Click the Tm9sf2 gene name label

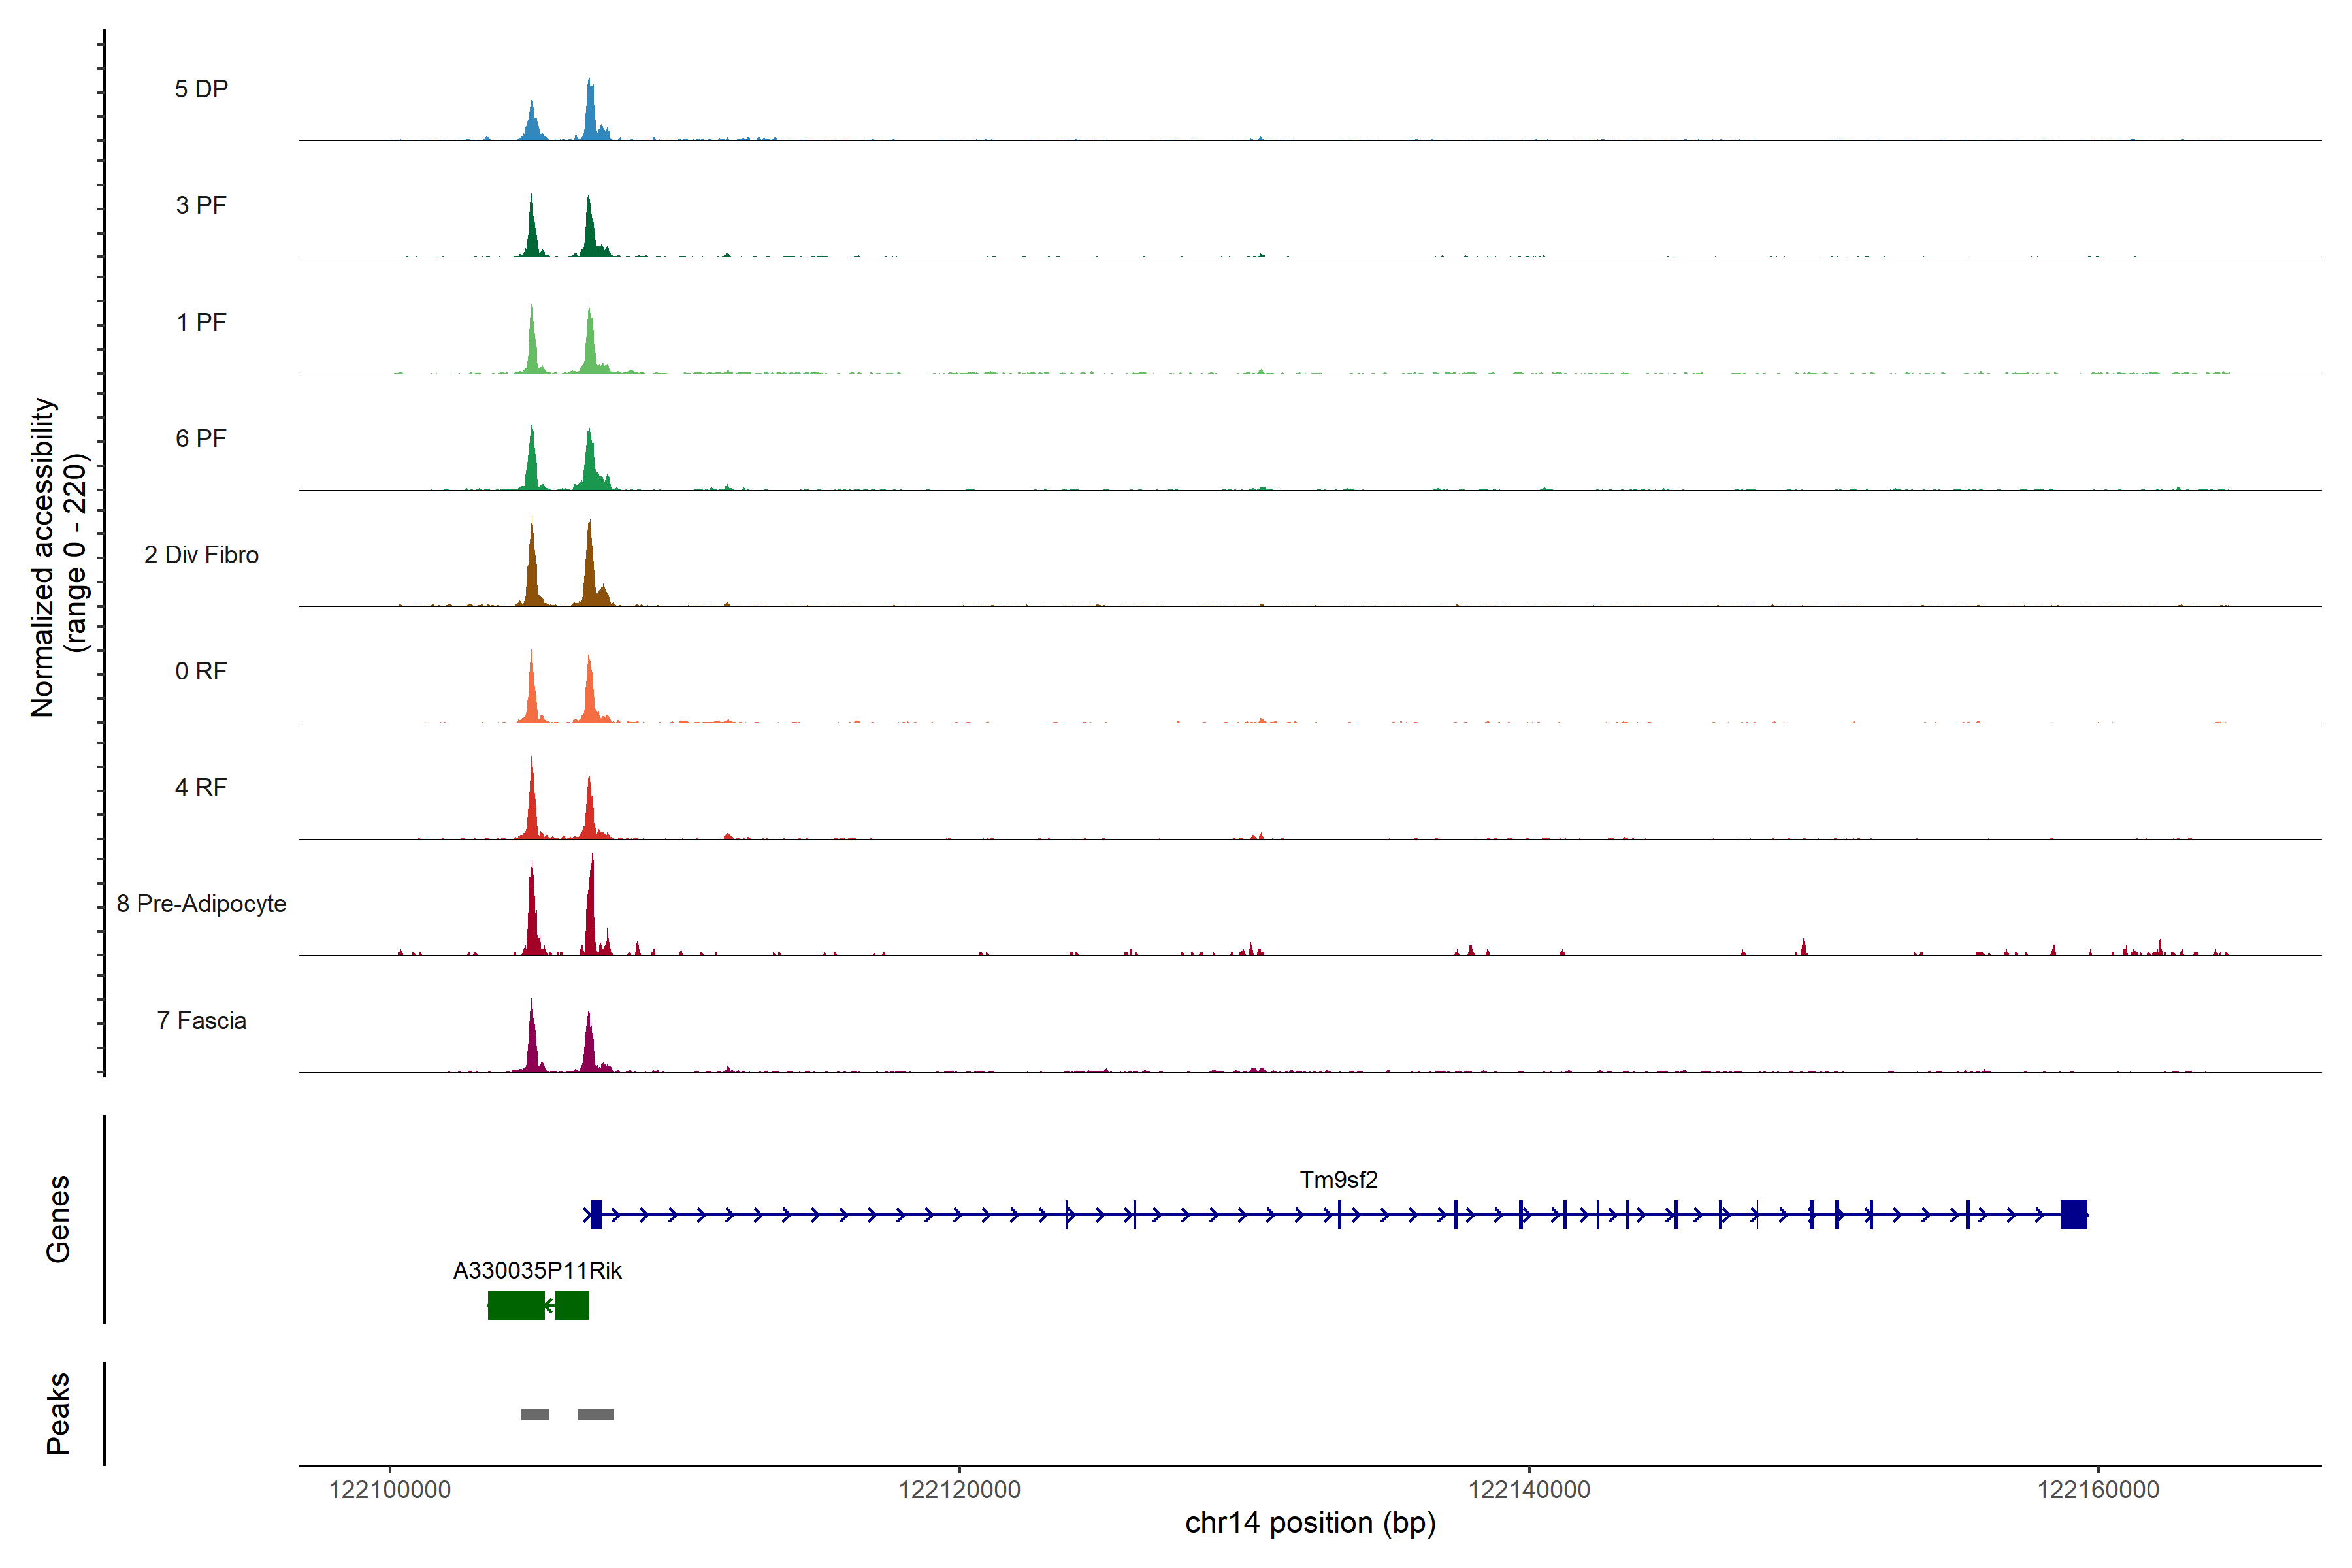pos(1338,1180)
